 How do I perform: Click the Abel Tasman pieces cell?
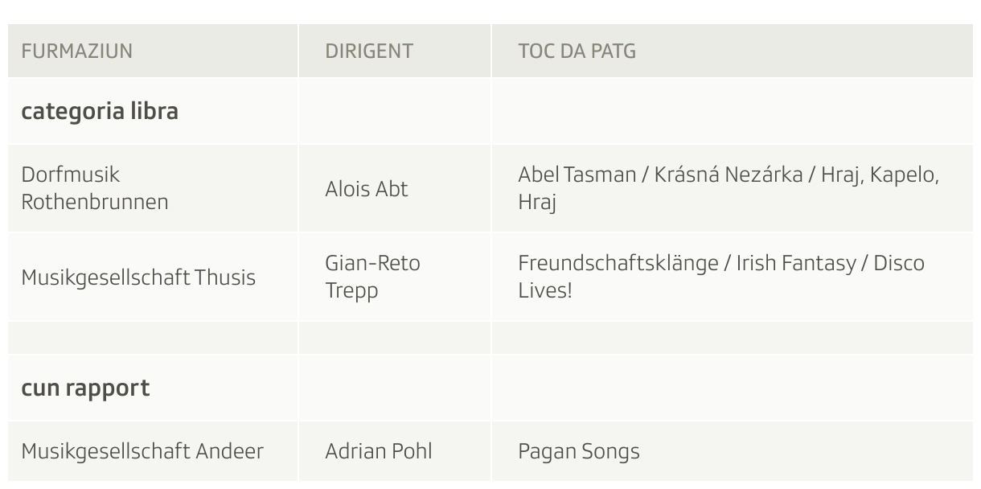pos(733,188)
